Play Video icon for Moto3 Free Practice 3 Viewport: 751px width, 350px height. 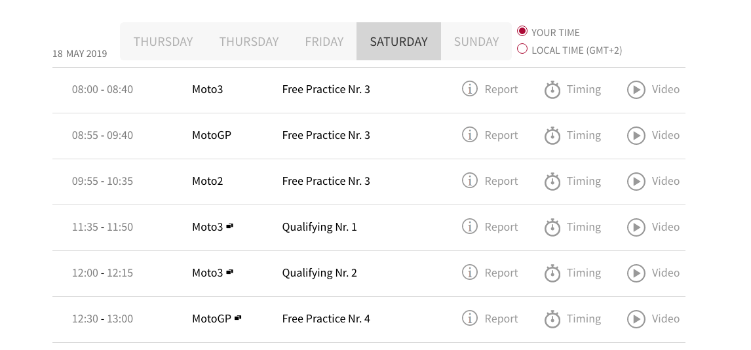pos(636,90)
